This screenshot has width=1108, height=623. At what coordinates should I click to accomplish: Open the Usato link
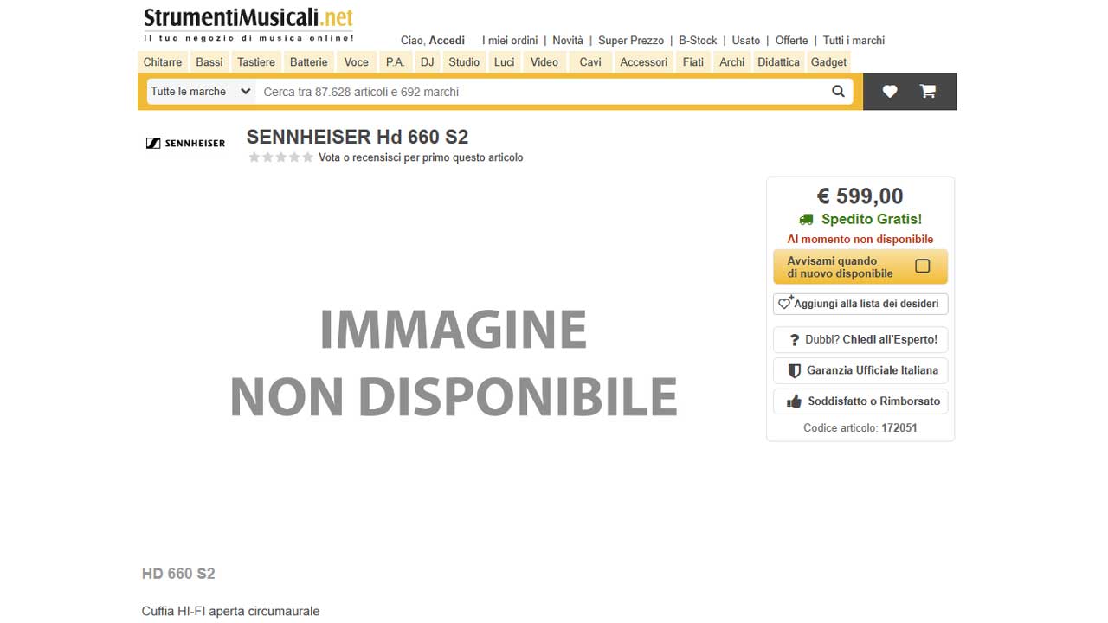click(x=746, y=41)
